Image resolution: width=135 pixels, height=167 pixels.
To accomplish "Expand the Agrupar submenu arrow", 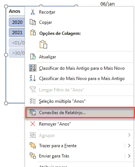I will point(129,135).
